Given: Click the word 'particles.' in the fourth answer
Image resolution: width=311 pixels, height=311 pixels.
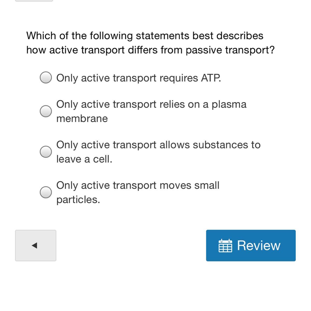Looking at the screenshot, I should click(x=78, y=200).
